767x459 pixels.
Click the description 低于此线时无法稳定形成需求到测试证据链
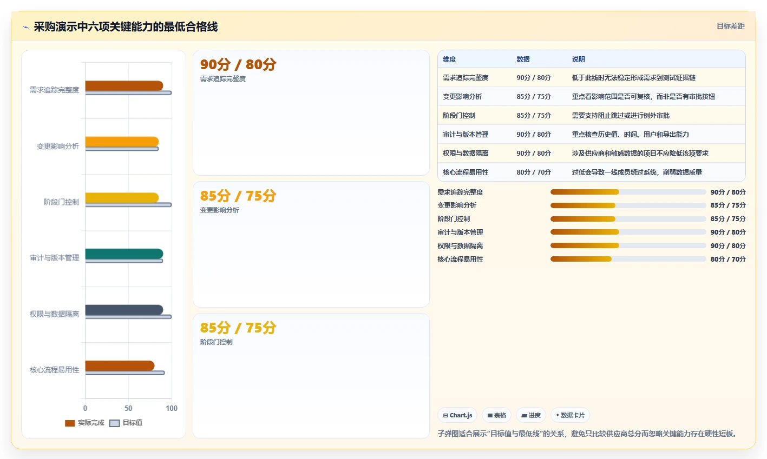633,78
